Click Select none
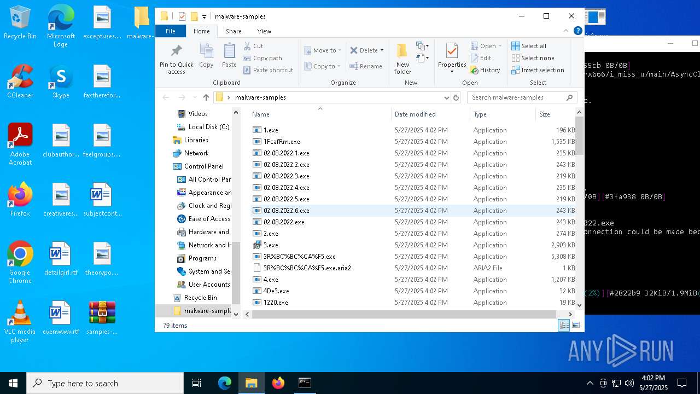 [x=533, y=58]
